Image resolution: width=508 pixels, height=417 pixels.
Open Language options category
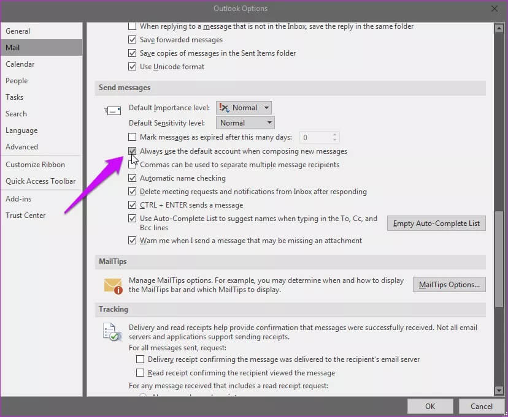(x=42, y=130)
